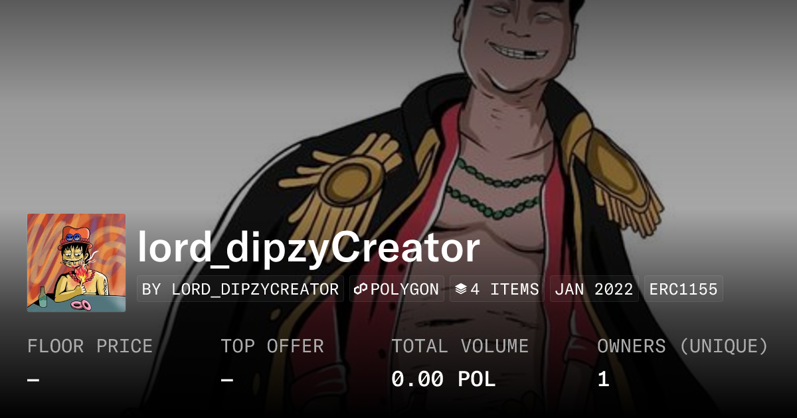Click the dash value under FLOOR PRICE
The height and width of the screenshot is (418, 797).
pyautogui.click(x=33, y=380)
